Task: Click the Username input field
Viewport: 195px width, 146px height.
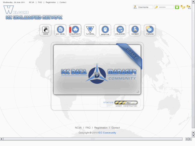Action: [143, 7]
